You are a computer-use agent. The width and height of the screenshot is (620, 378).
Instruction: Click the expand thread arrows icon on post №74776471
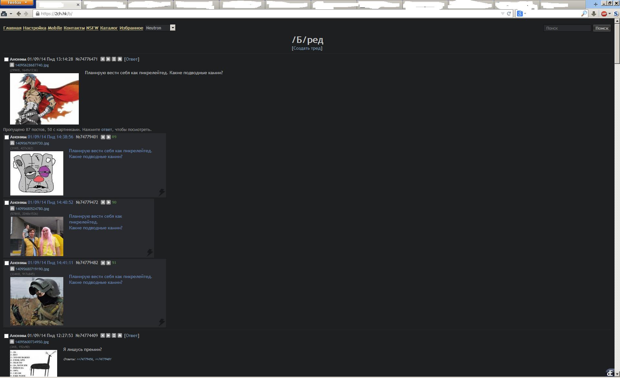tap(114, 59)
